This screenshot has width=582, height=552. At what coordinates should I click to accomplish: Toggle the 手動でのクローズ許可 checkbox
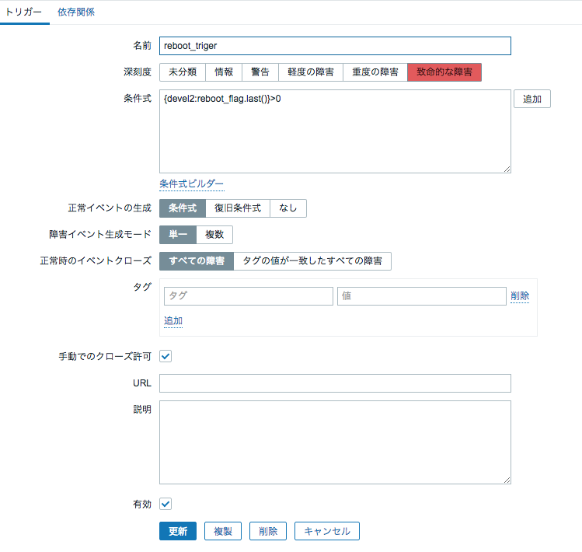pos(166,356)
